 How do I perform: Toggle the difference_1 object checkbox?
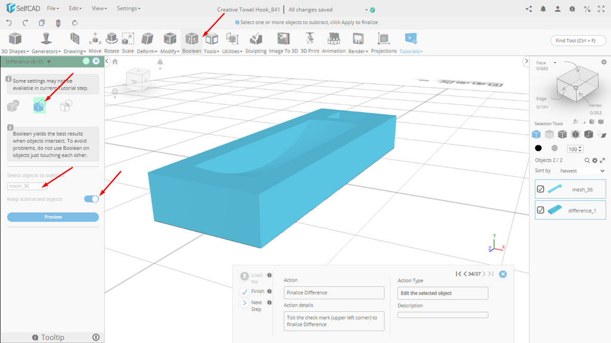tap(541, 210)
